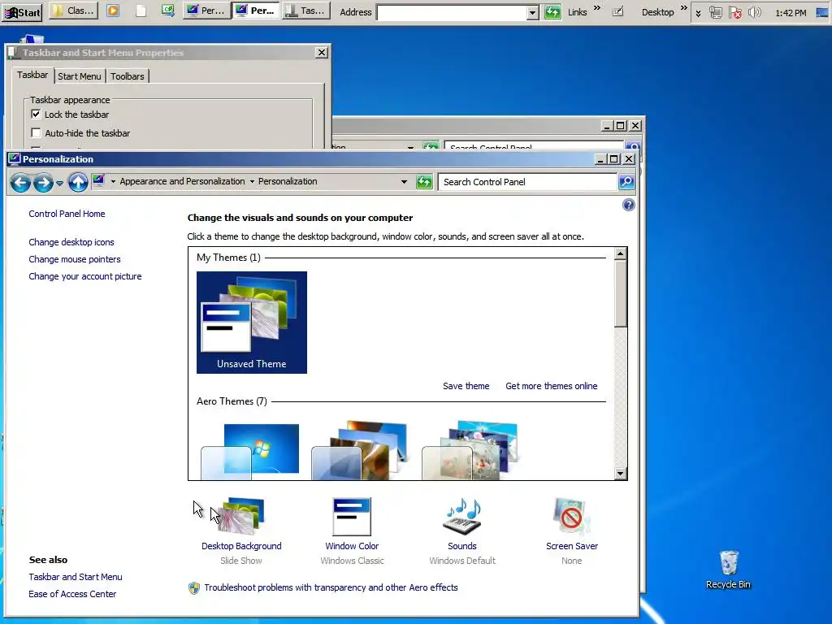Select the Unsaved Theme thumbnail
Screen dimensions: 832x624
(x=252, y=322)
